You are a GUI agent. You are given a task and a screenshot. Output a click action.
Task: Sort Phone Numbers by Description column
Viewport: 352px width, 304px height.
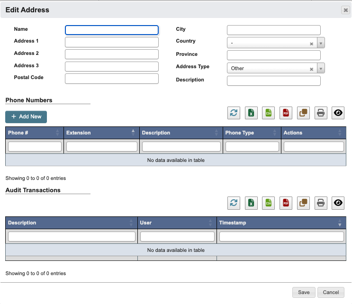pyautogui.click(x=181, y=133)
